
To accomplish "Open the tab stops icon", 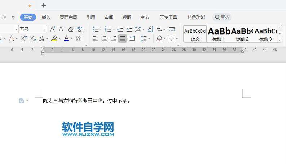I will (x=172, y=29).
